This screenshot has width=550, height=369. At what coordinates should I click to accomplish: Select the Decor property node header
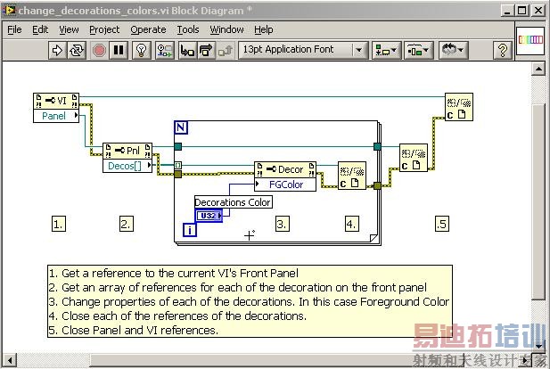285,169
